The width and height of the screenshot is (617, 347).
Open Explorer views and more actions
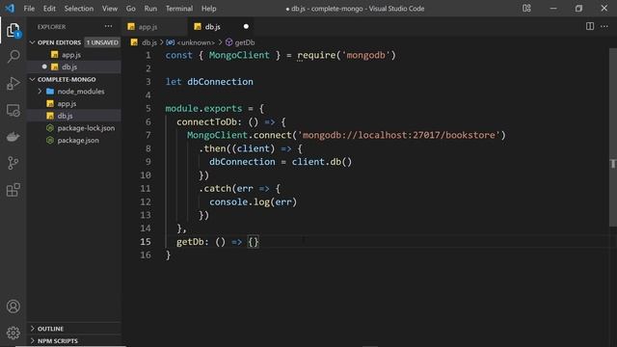[x=108, y=26]
